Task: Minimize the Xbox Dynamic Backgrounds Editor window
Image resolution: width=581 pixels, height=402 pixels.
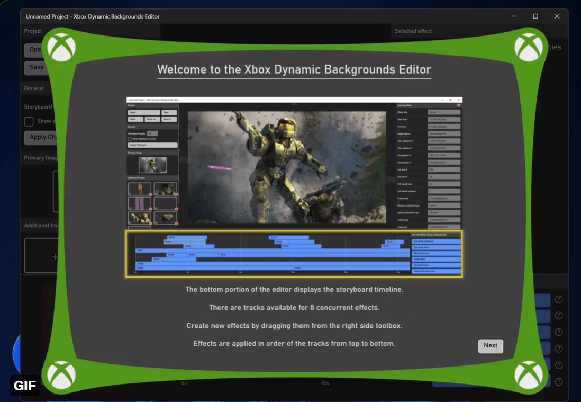Action: pyautogui.click(x=514, y=16)
